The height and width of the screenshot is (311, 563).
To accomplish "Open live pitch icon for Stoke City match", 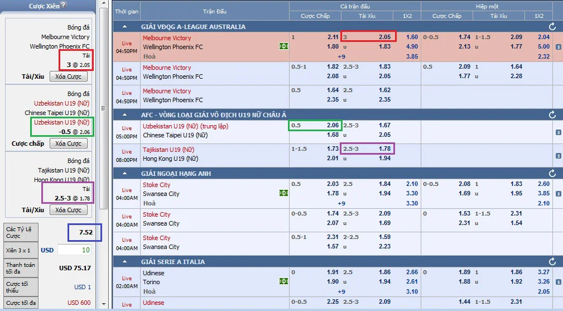I will pyautogui.click(x=283, y=193).
